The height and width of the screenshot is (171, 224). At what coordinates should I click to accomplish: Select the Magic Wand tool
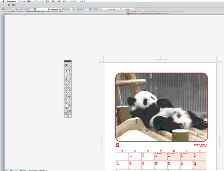click(66, 68)
